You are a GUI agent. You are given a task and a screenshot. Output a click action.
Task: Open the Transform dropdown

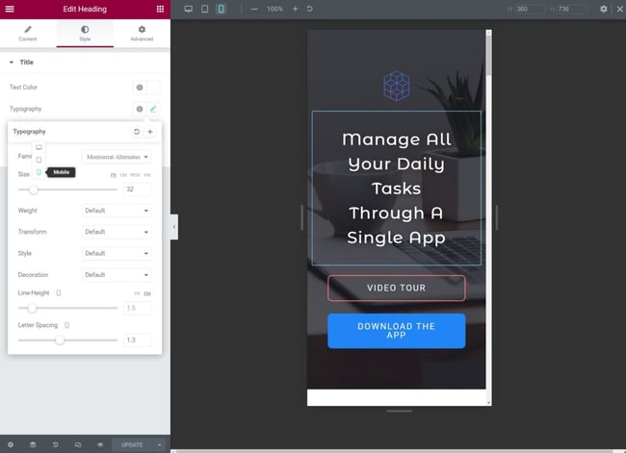(x=117, y=232)
